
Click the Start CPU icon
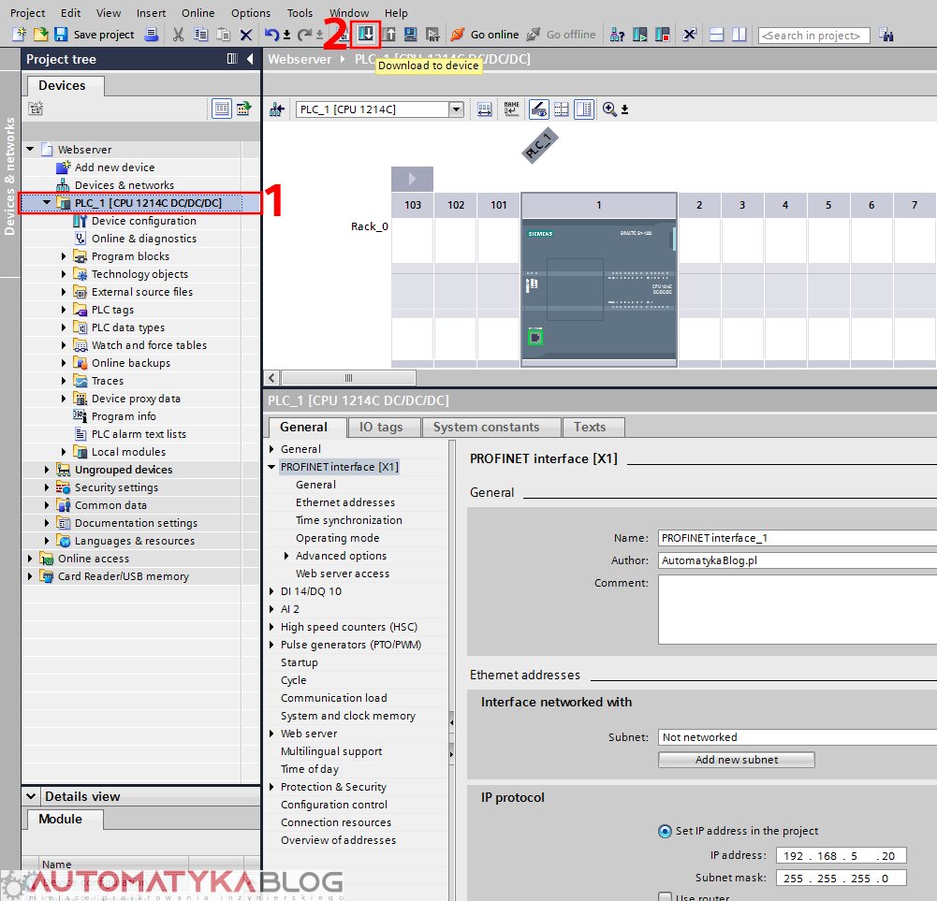(640, 35)
